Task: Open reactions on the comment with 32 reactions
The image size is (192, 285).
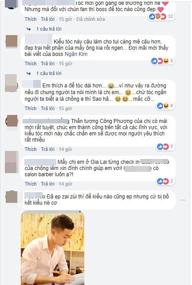Action: (161, 16)
